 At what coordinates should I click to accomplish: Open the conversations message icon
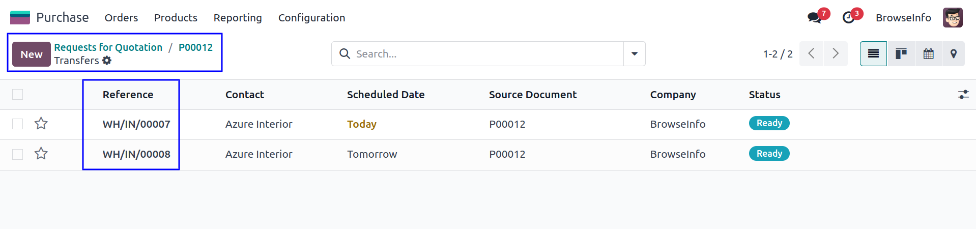(814, 18)
